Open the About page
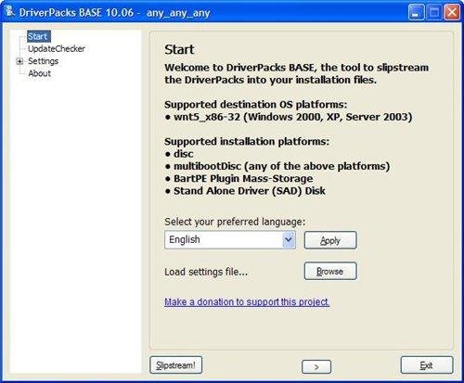The image size is (464, 383). tap(39, 73)
